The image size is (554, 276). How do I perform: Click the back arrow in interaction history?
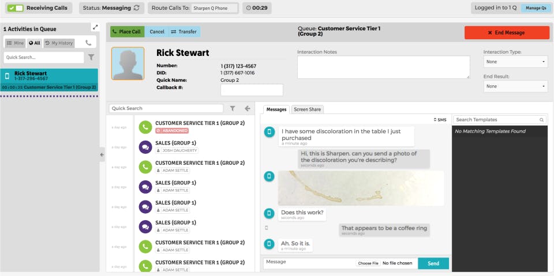tap(248, 108)
